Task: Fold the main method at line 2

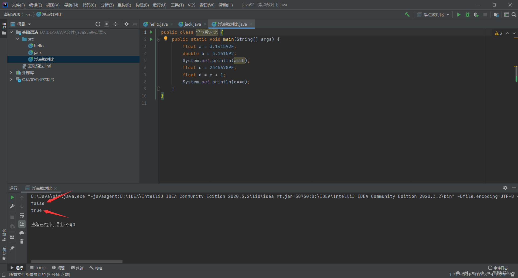Action: tap(159, 39)
